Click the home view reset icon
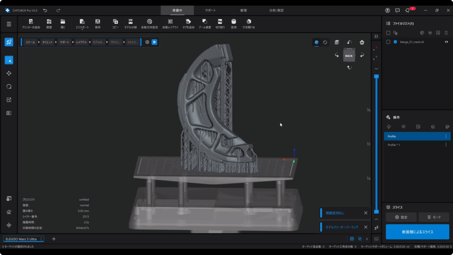453x255 pixels. point(362,42)
